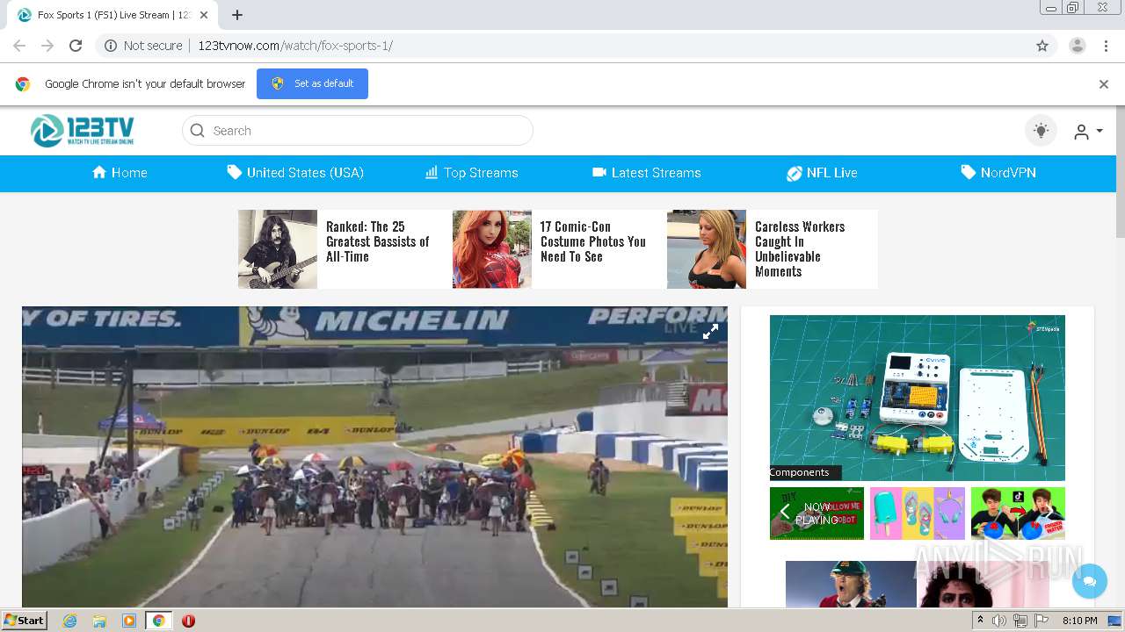Click inside the Search field
This screenshot has height=632, width=1125.
point(358,131)
